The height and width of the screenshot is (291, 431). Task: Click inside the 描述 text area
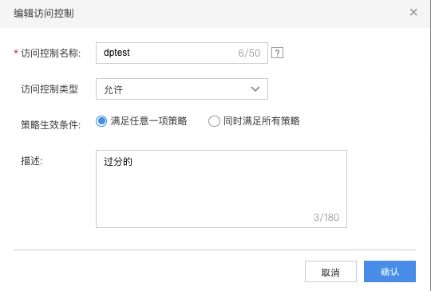[x=221, y=189]
